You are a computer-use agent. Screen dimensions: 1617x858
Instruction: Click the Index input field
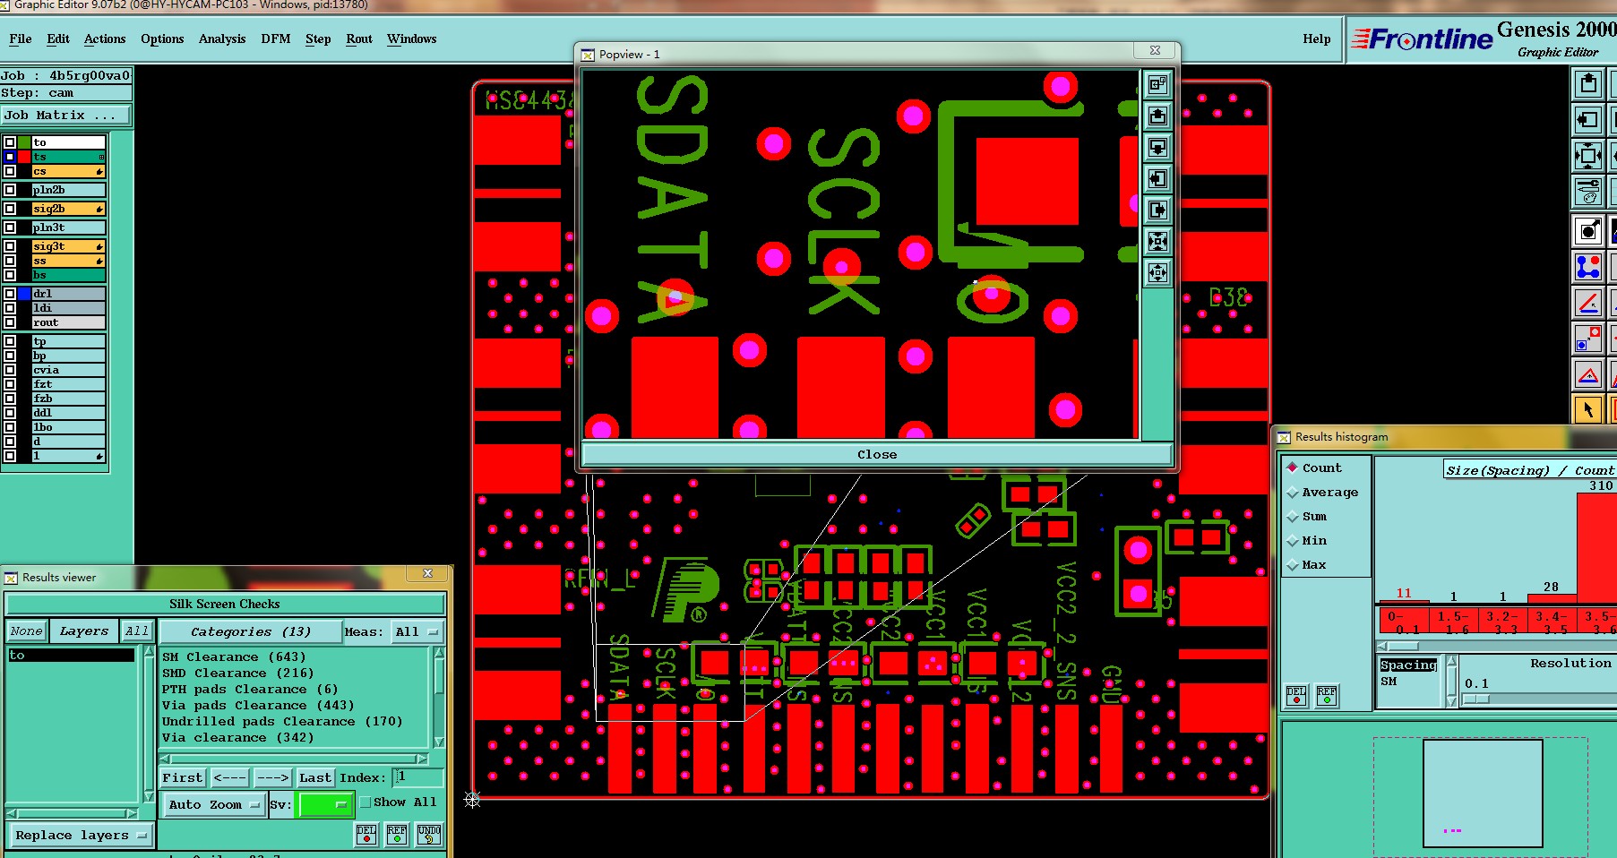pyautogui.click(x=418, y=777)
